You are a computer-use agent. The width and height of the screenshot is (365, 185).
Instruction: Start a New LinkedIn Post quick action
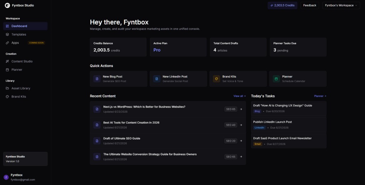[178, 79]
